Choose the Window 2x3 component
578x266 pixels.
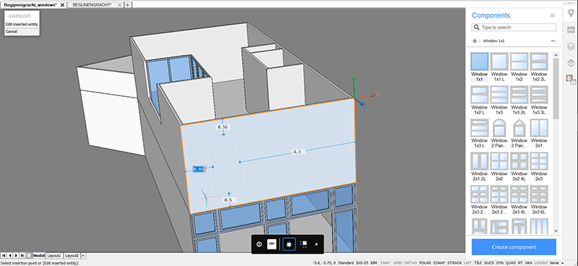[x=539, y=161]
